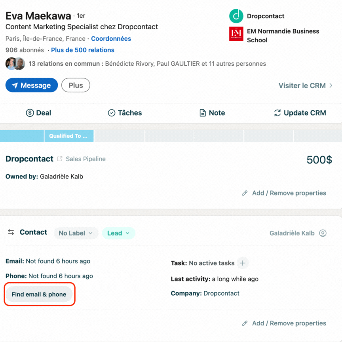Image resolution: width=342 pixels, height=342 pixels.
Task: Expand the Plus options button
Action: pos(76,85)
